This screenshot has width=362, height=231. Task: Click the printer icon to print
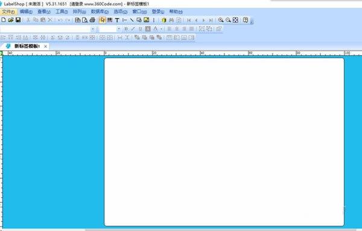(92, 20)
